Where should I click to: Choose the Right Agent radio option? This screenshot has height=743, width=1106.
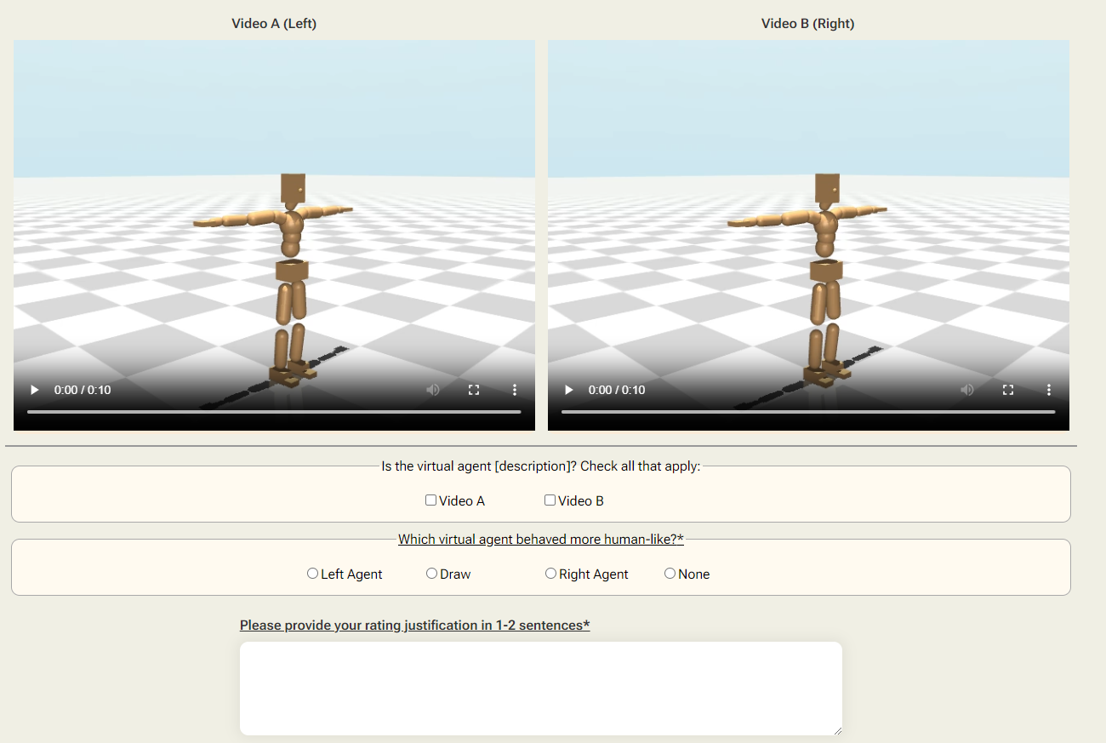coord(551,574)
